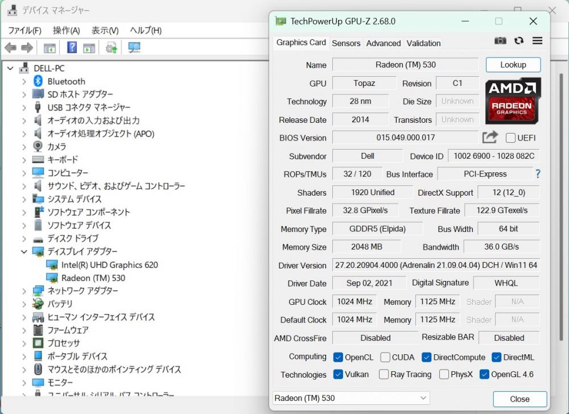Collapse the ディスプレイ アダプター category

pos(24,251)
